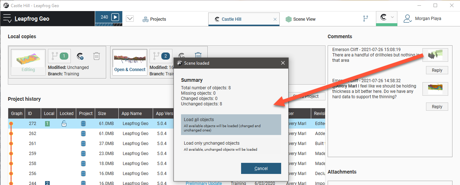Click database icon in row 259
460x185 pixels.
click(83, 154)
